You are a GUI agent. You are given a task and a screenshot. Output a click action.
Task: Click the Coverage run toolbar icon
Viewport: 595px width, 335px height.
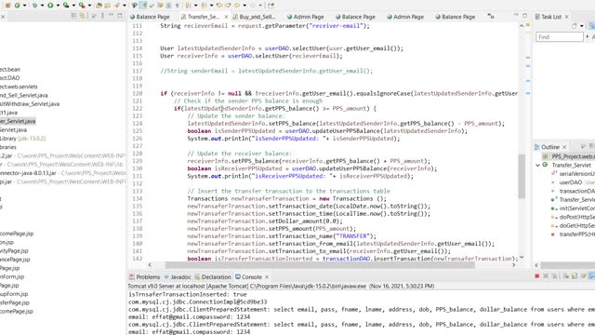tap(66, 6)
